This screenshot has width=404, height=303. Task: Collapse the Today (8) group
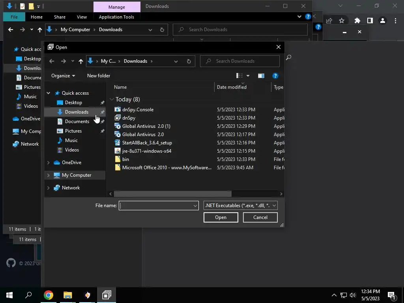[x=112, y=99]
